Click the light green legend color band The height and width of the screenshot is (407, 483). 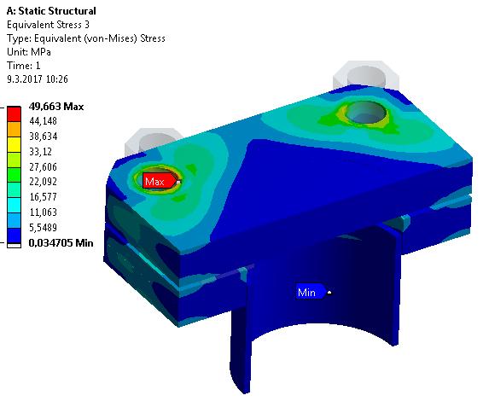[x=15, y=160]
